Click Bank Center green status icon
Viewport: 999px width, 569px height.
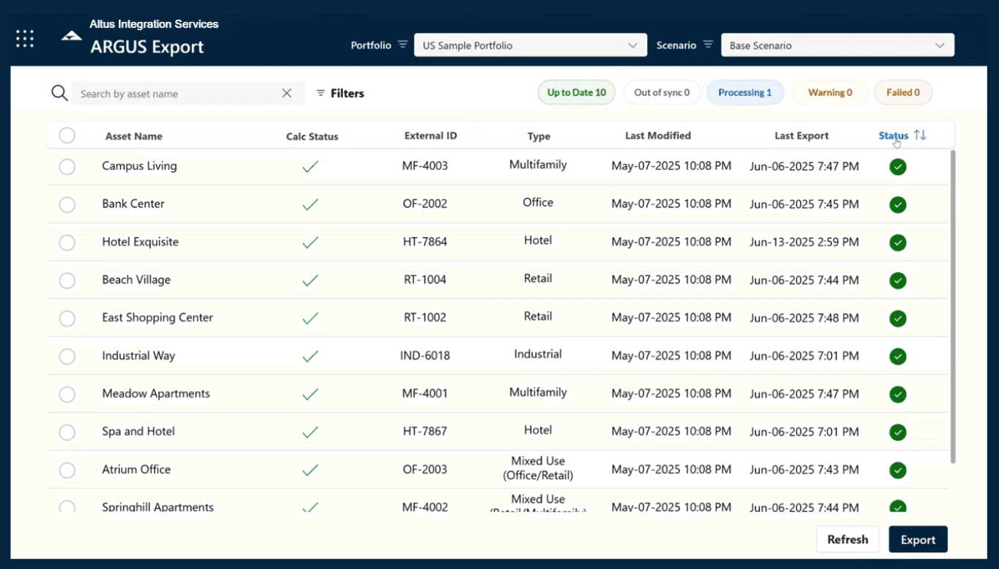[x=898, y=205]
